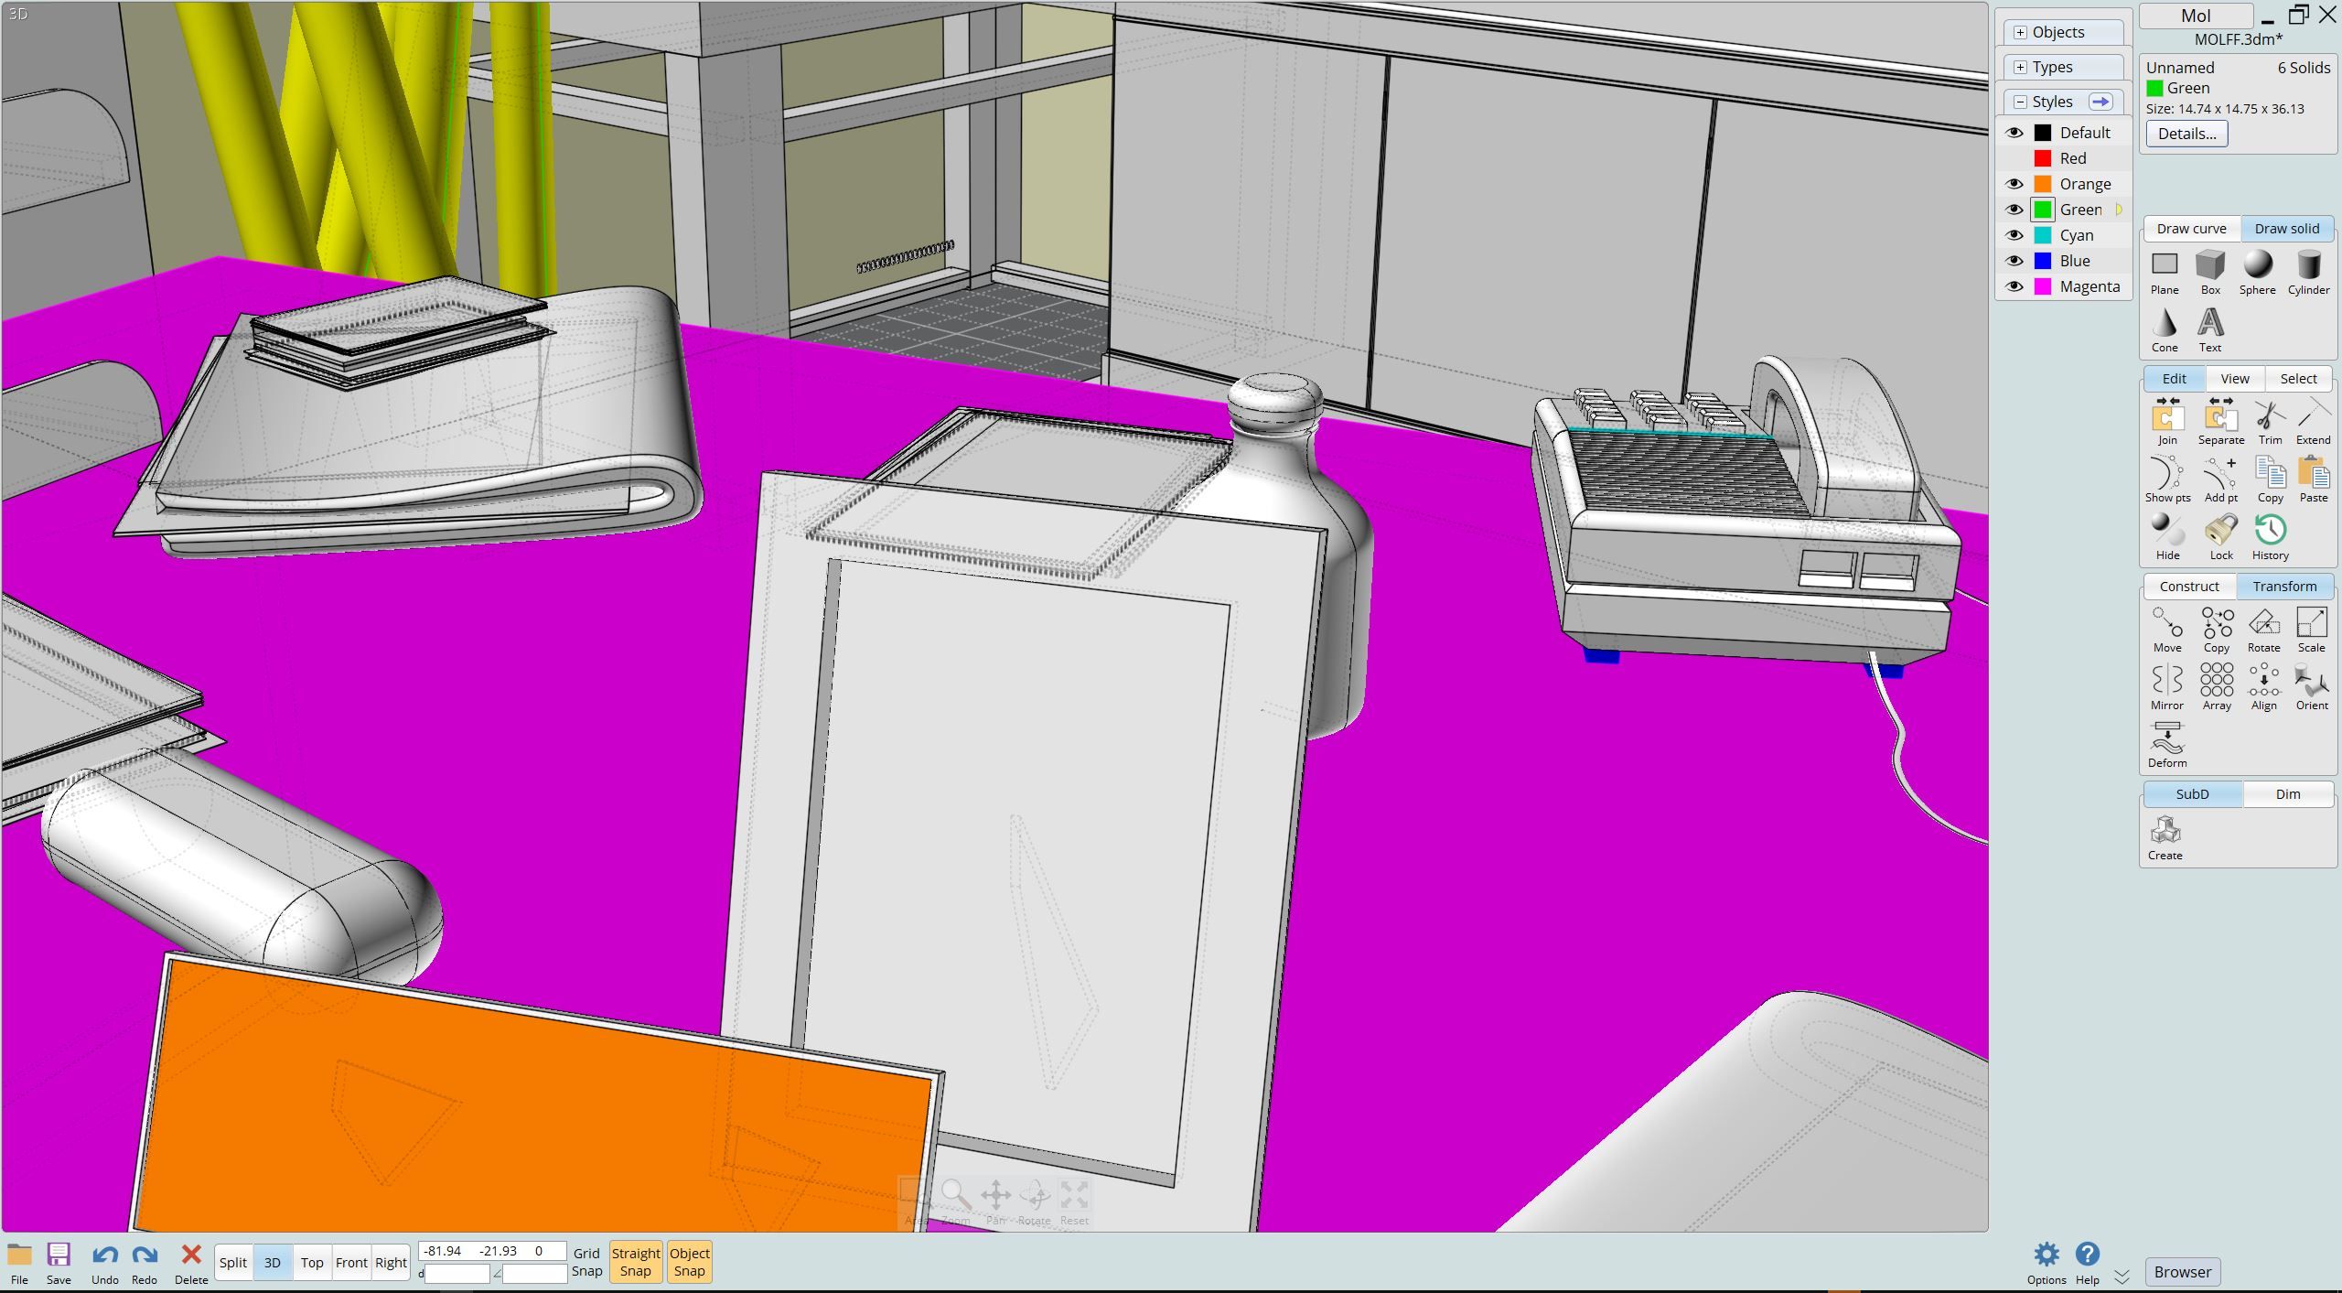Select the Mirror transform tool
The width and height of the screenshot is (2342, 1293).
(2166, 686)
